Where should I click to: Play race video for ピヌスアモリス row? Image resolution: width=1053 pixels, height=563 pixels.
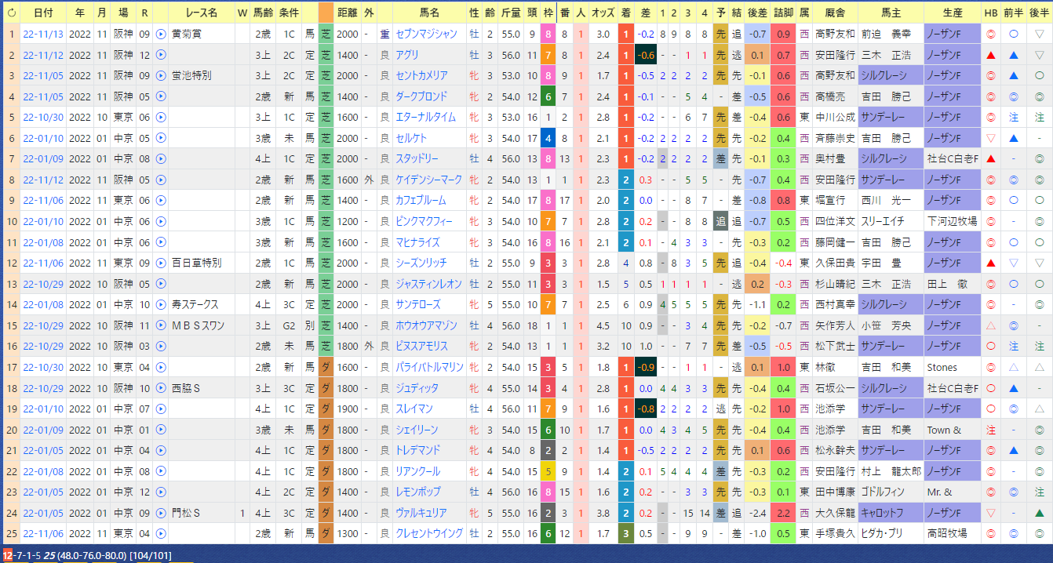161,346
